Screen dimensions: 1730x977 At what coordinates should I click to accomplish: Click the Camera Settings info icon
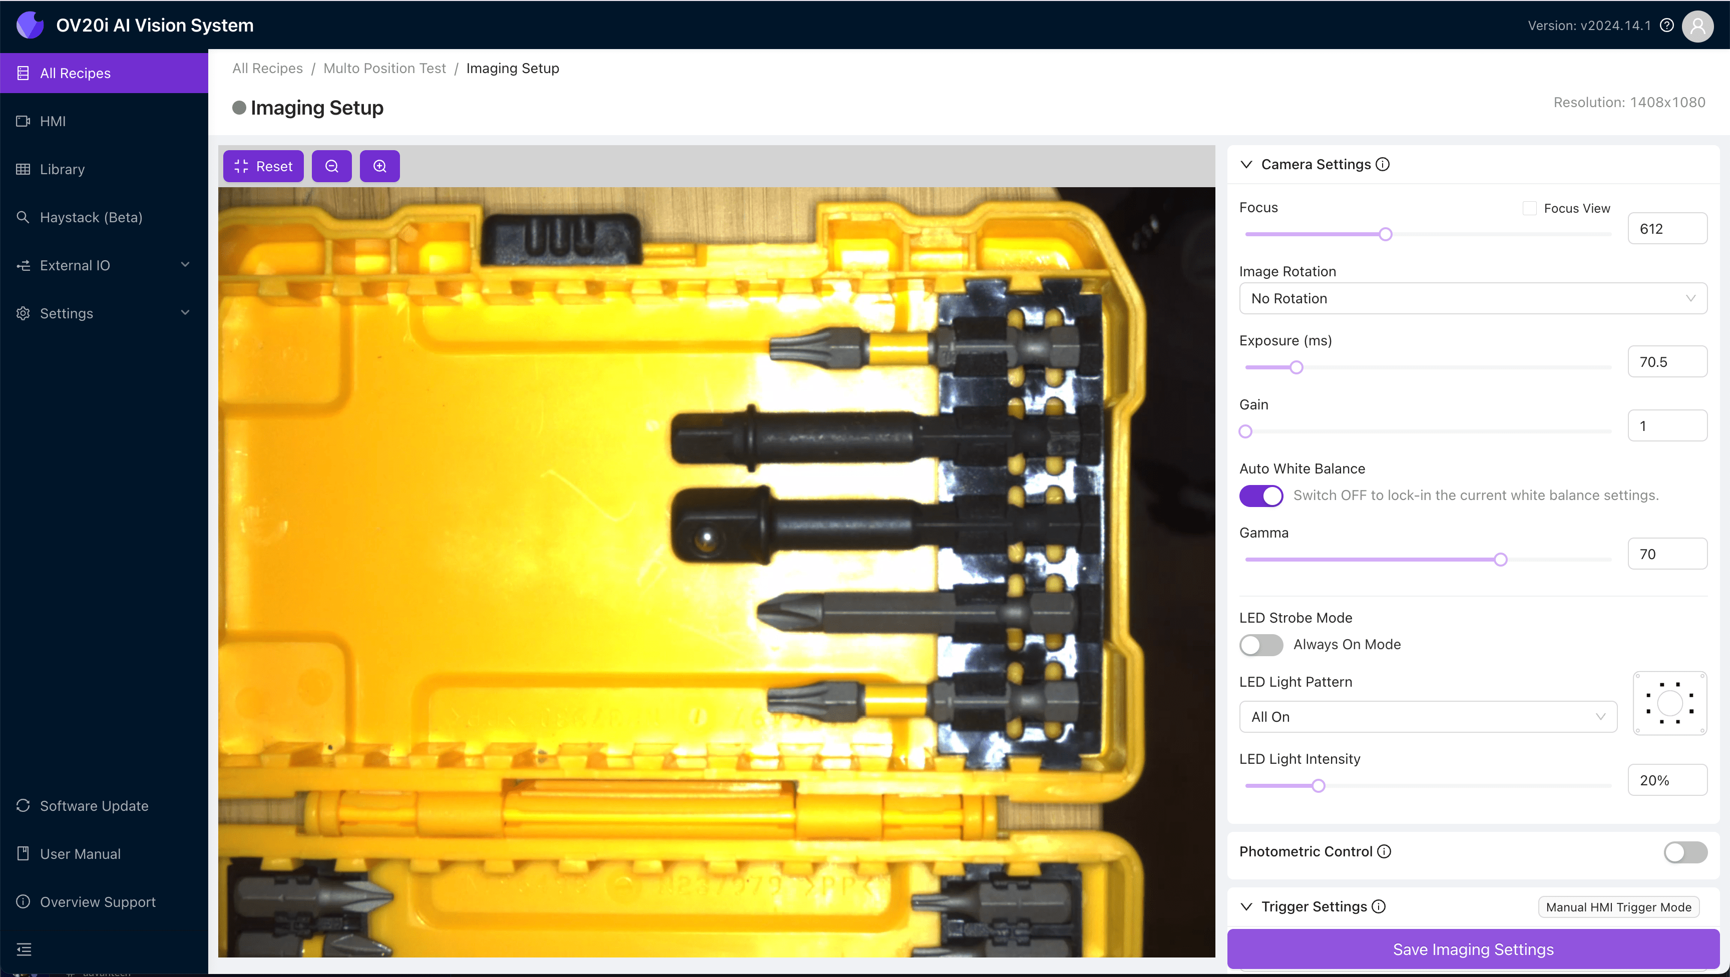(x=1383, y=165)
